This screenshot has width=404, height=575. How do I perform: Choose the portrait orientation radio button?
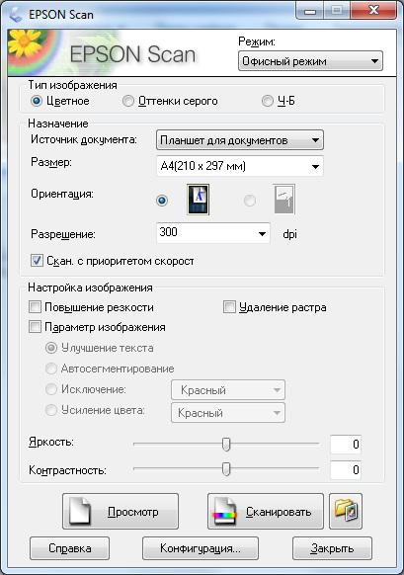(x=162, y=201)
